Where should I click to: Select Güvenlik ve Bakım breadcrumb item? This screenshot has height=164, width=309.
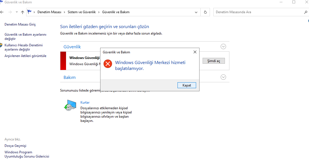coord(116,12)
